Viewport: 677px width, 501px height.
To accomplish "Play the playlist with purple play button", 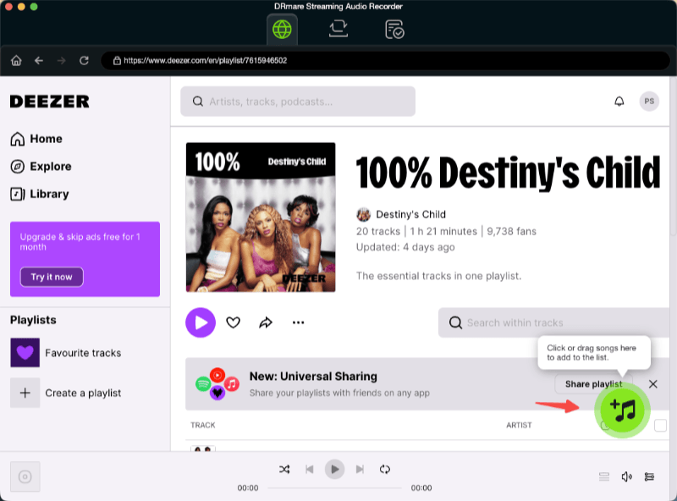I will pyautogui.click(x=201, y=322).
